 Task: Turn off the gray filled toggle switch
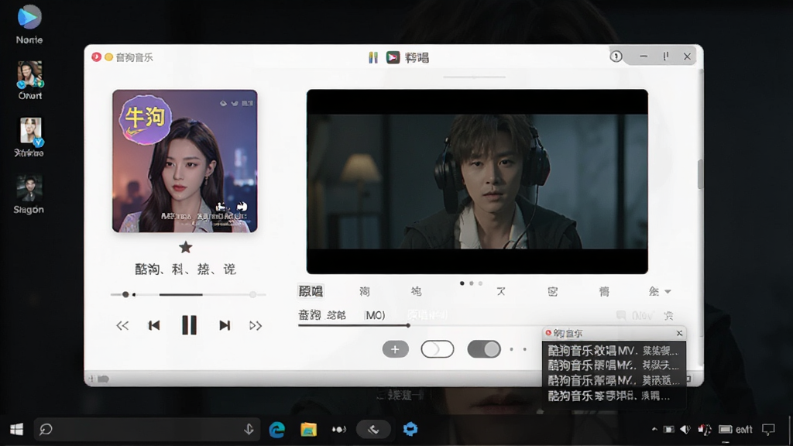[x=484, y=349]
